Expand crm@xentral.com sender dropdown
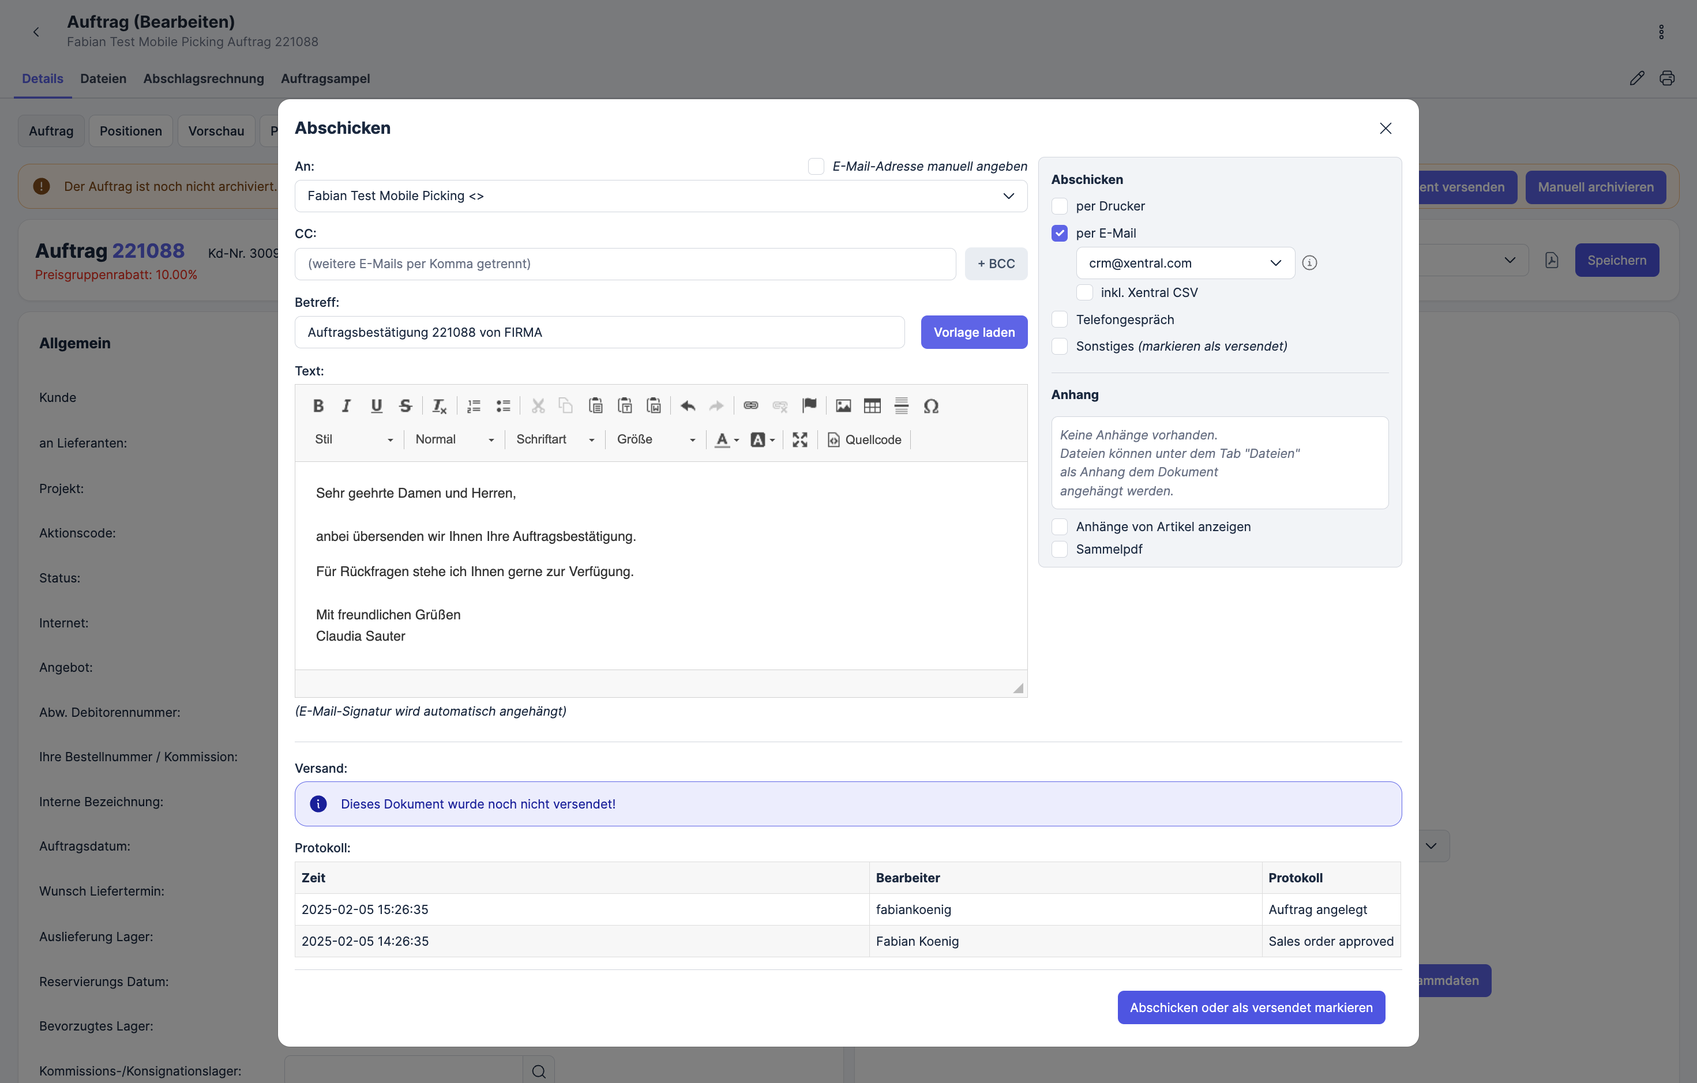The height and width of the screenshot is (1083, 1697). 1185,263
